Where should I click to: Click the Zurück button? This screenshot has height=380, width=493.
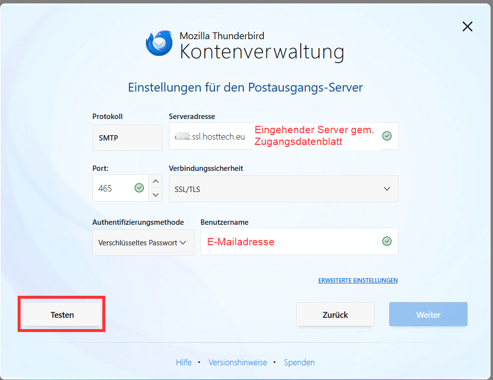[x=335, y=314]
